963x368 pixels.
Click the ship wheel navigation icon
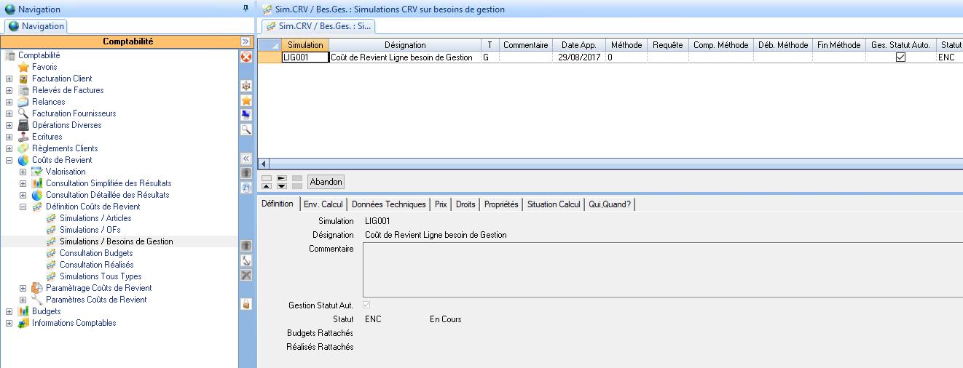coord(246,86)
